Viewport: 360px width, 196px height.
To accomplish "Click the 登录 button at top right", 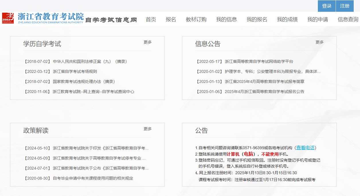I will pos(326,6).
